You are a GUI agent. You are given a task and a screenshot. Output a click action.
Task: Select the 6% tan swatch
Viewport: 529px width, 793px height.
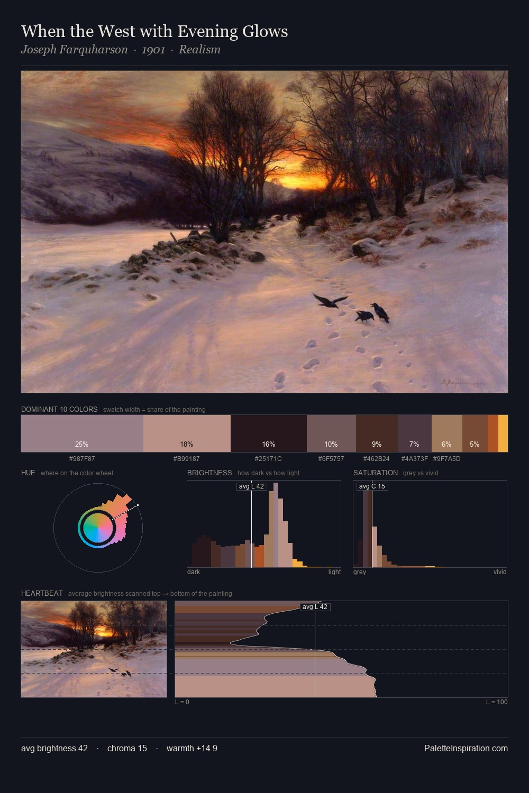point(447,434)
